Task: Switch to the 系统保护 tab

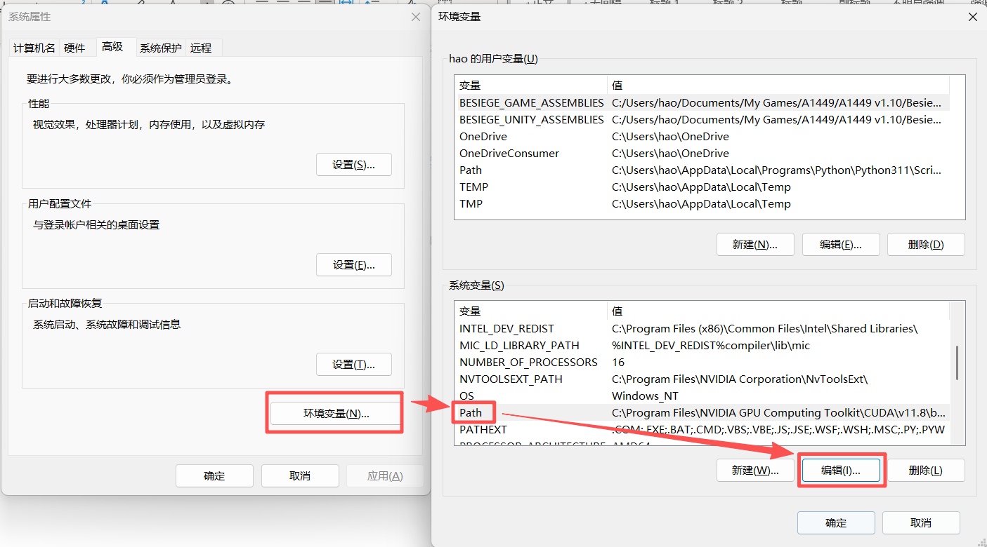Action: coord(161,47)
